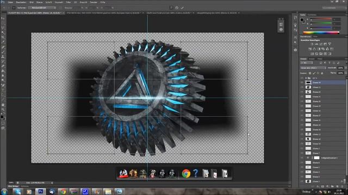This screenshot has width=348, height=195.
Task: Select the Clone Stamp tool
Action: tap(3, 56)
